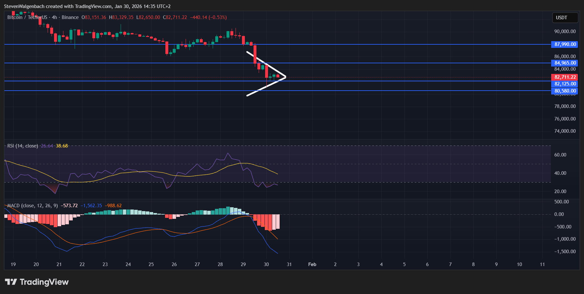Click the orange signal value −988.62
The height and width of the screenshot is (294, 584).
click(x=113, y=206)
